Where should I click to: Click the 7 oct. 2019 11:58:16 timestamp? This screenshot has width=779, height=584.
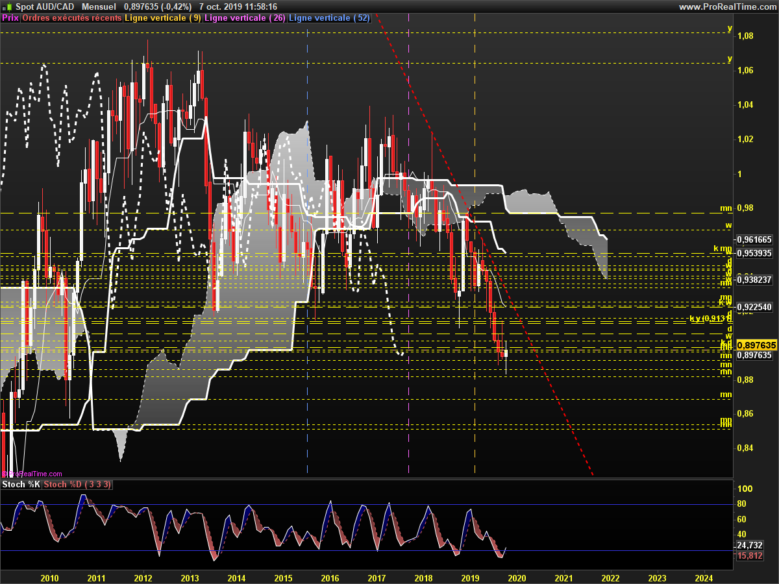pyautogui.click(x=238, y=6)
